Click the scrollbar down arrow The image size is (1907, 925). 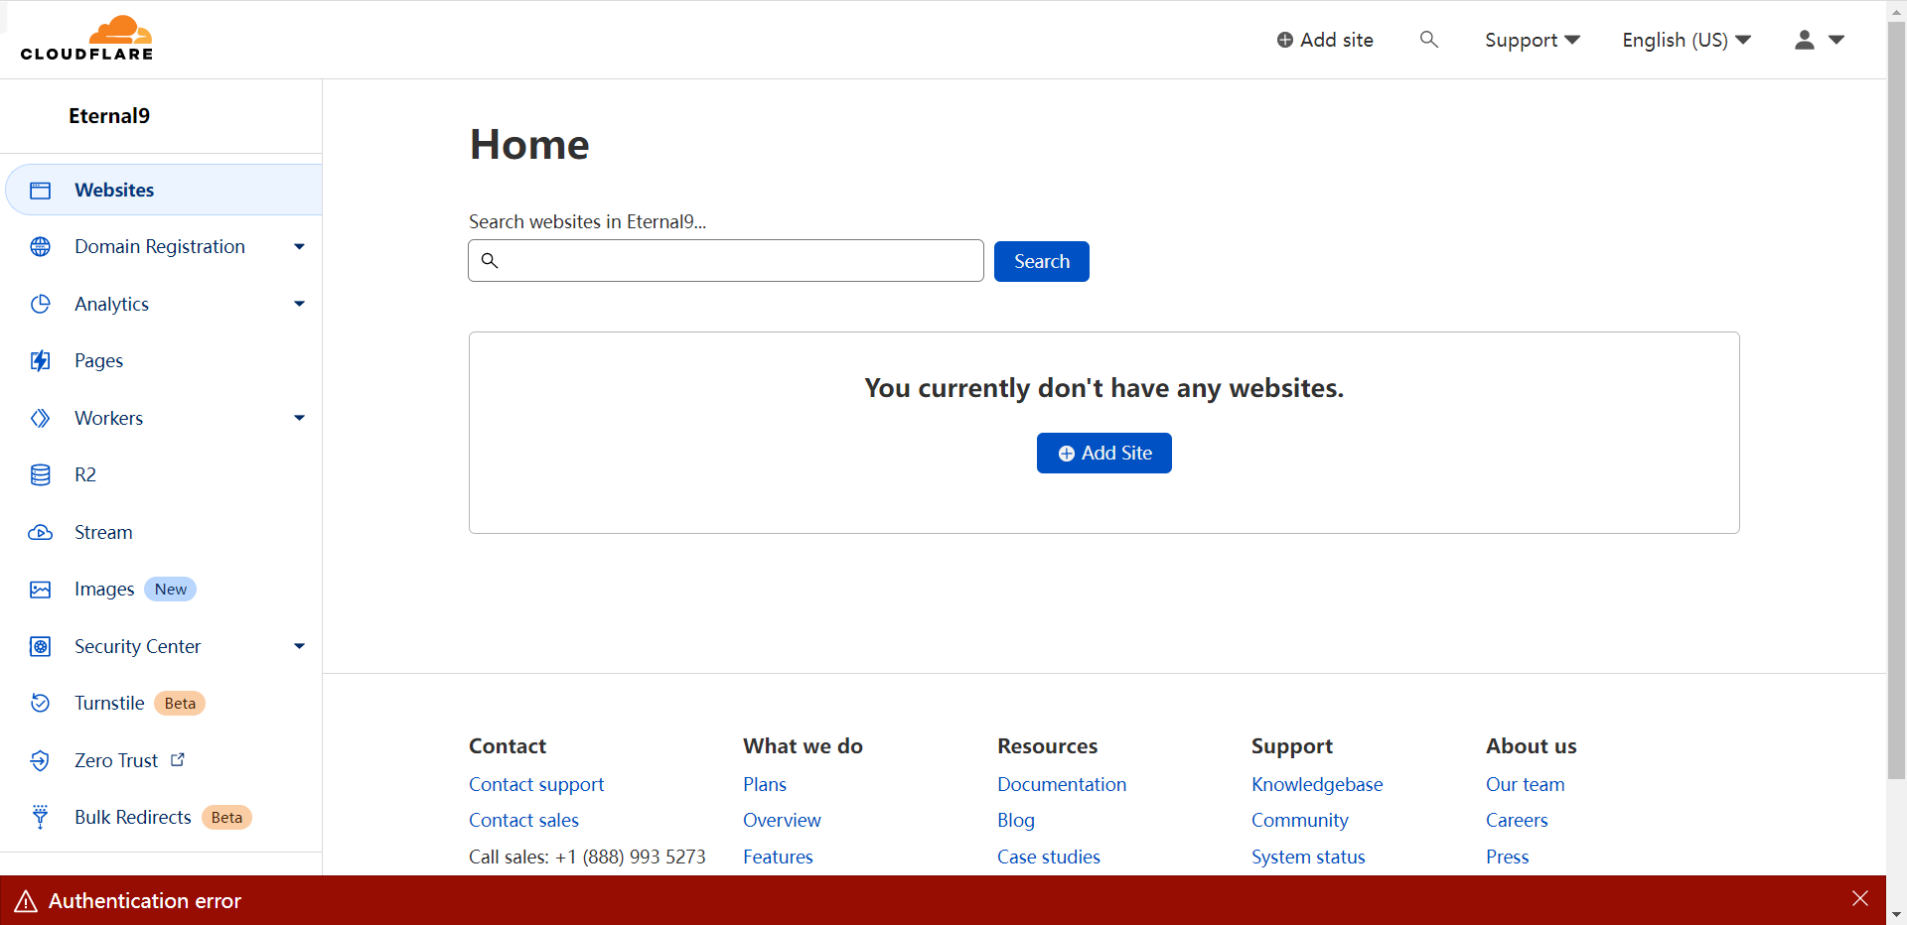click(1897, 915)
